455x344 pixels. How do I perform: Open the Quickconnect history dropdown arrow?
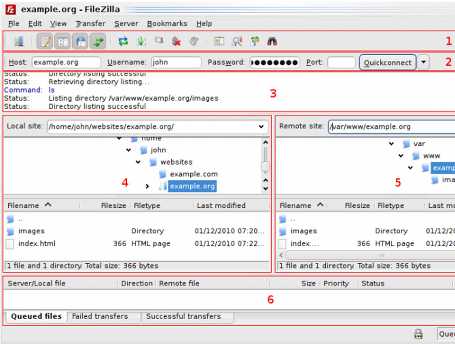pos(424,63)
